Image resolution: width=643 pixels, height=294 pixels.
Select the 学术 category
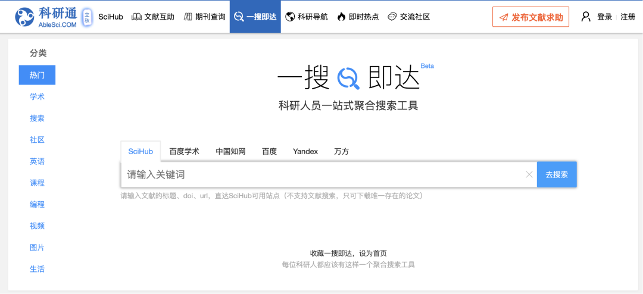pyautogui.click(x=37, y=97)
